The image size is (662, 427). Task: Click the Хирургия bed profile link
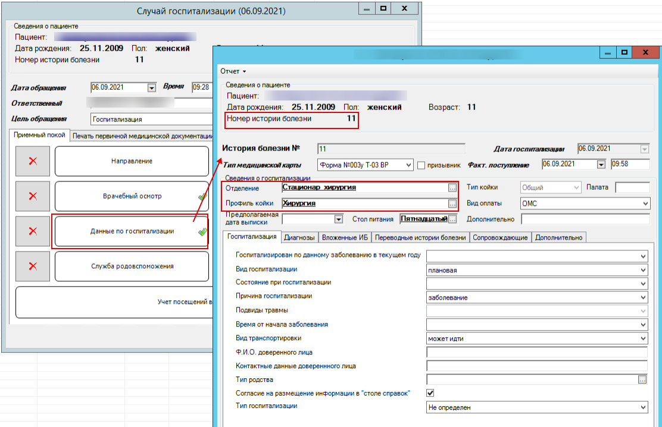tap(299, 203)
